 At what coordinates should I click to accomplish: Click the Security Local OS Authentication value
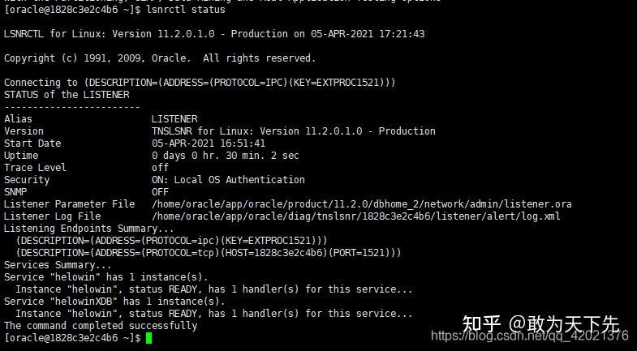click(228, 180)
